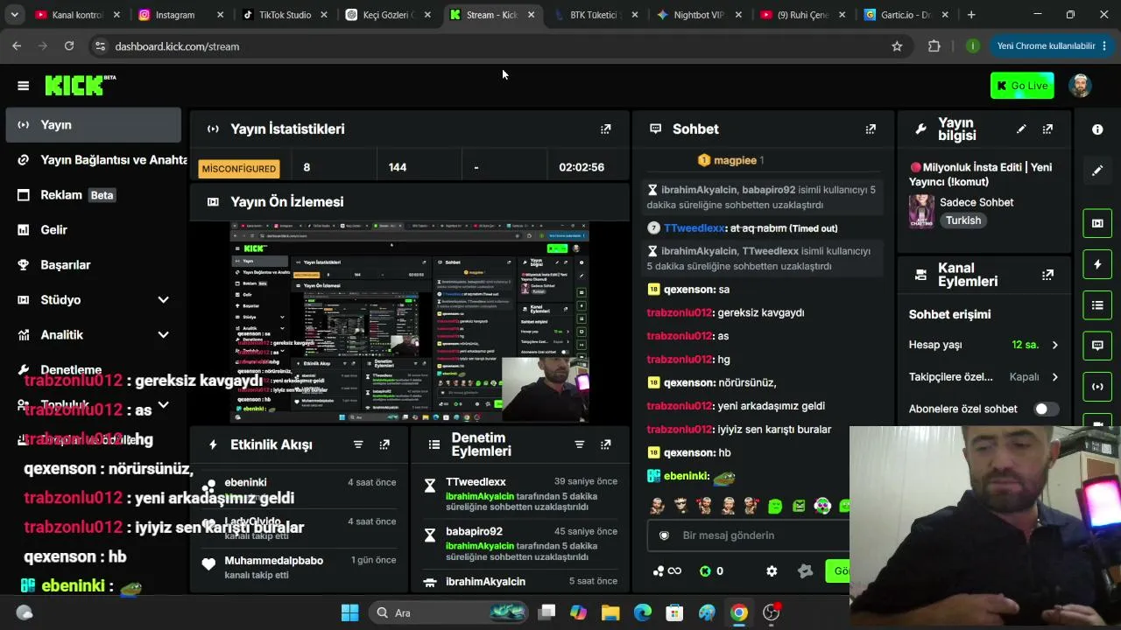The height and width of the screenshot is (630, 1121).
Task: Open File Explorer from the taskbar
Action: (610, 612)
